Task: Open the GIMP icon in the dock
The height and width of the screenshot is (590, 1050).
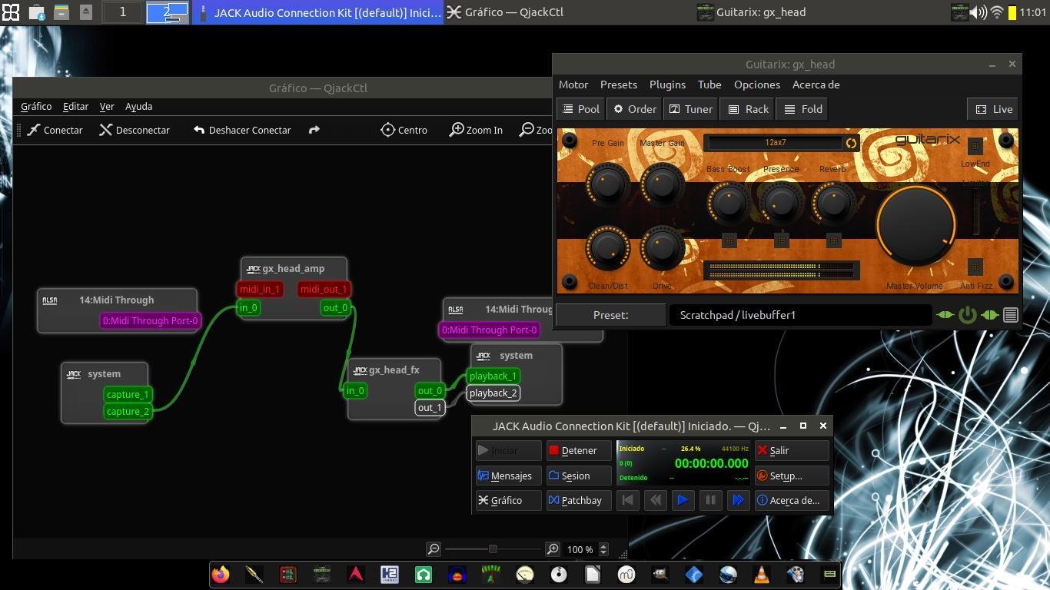Action: 660,574
